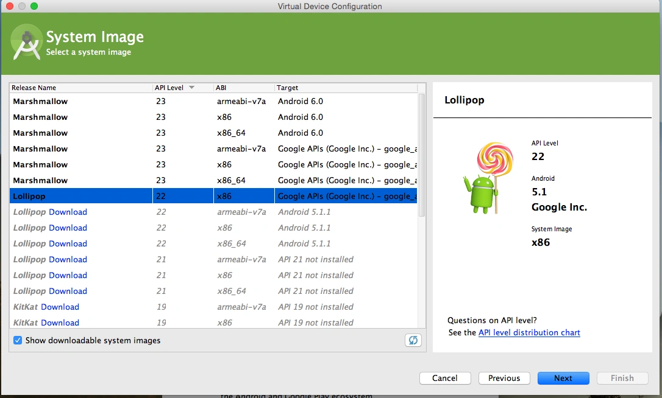Download KitKat API 19 armeabi-v7a image
The width and height of the screenshot is (662, 398).
pos(60,307)
